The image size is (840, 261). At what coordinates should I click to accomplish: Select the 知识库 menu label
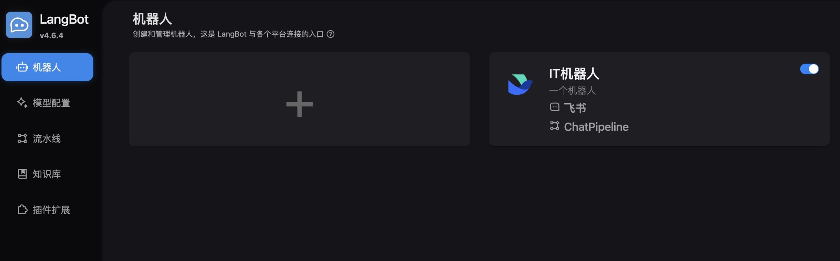(x=47, y=174)
